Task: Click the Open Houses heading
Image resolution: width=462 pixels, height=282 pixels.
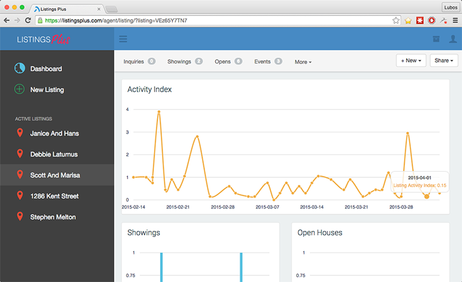Action: (x=320, y=233)
